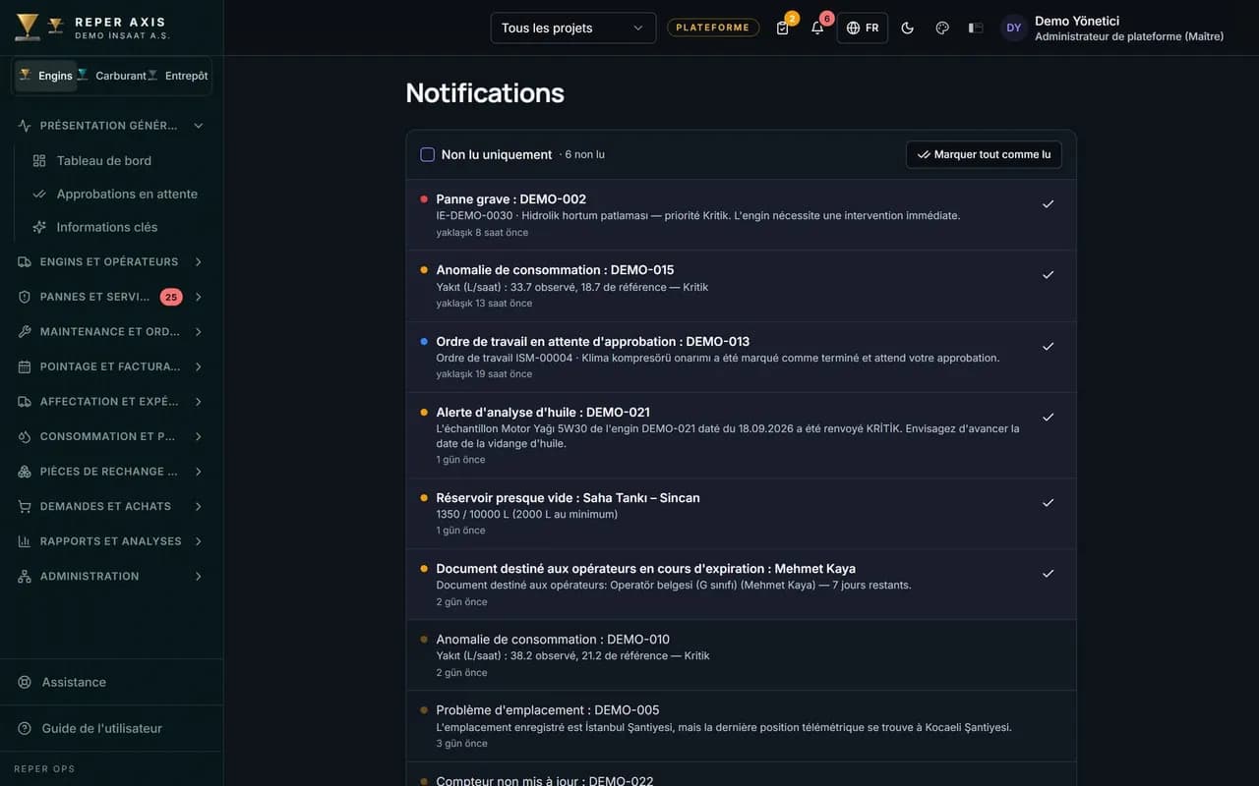Switch to the Carburant module tab

tap(111, 76)
